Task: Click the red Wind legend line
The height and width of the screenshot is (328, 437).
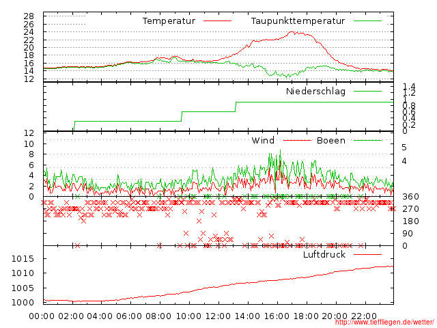Action: [297, 140]
